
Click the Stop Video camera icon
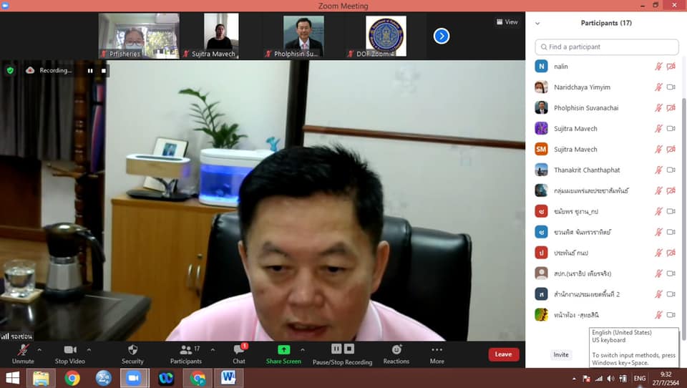pyautogui.click(x=70, y=349)
